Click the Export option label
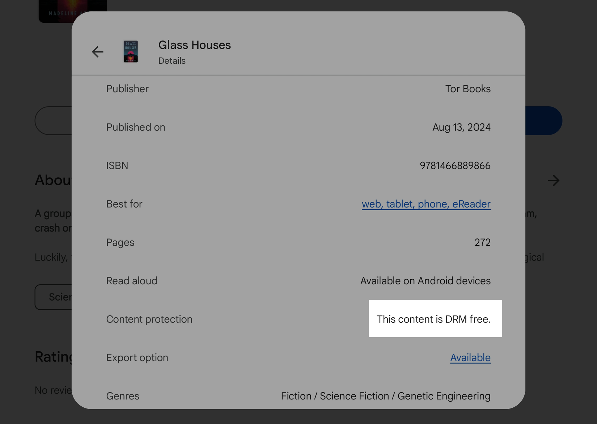The height and width of the screenshot is (424, 597). point(137,358)
